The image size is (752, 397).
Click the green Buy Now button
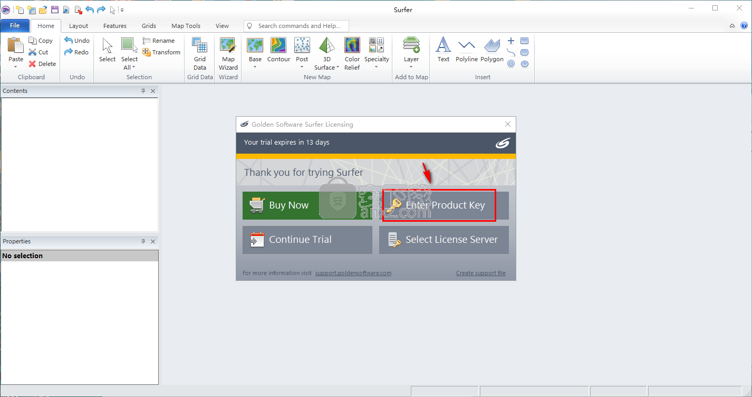[x=307, y=205]
